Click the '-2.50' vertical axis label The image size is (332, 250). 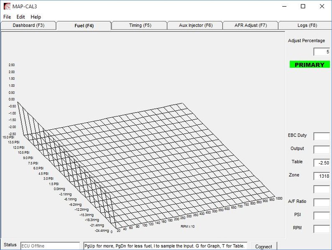click(x=11, y=134)
